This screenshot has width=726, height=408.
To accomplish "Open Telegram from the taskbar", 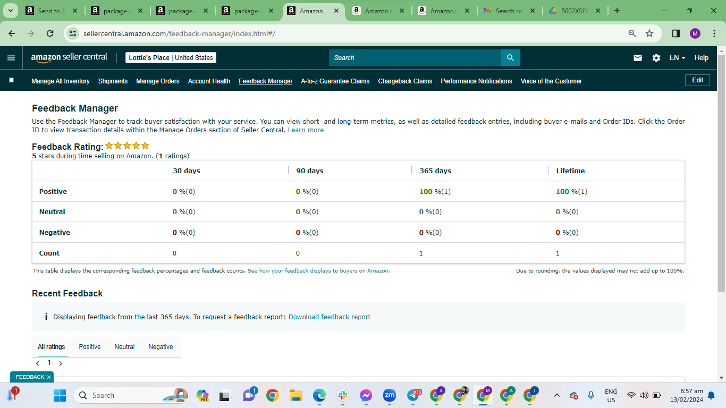I will [x=413, y=395].
